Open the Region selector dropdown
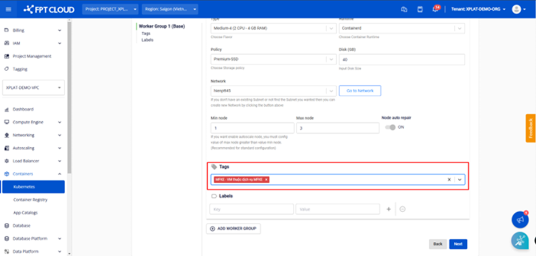Viewport: 536px width, 256px height. point(171,10)
